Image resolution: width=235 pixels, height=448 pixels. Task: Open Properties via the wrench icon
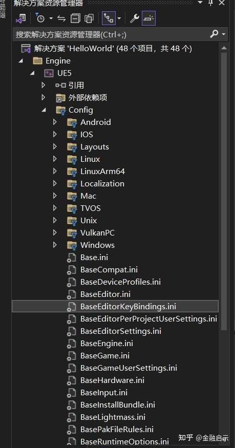tap(134, 18)
